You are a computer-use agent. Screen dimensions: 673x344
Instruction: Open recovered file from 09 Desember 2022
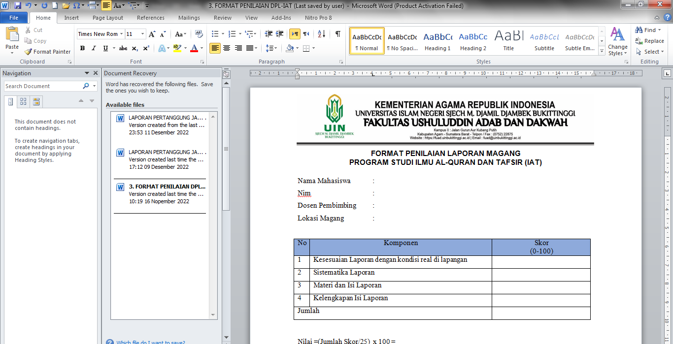(x=160, y=159)
